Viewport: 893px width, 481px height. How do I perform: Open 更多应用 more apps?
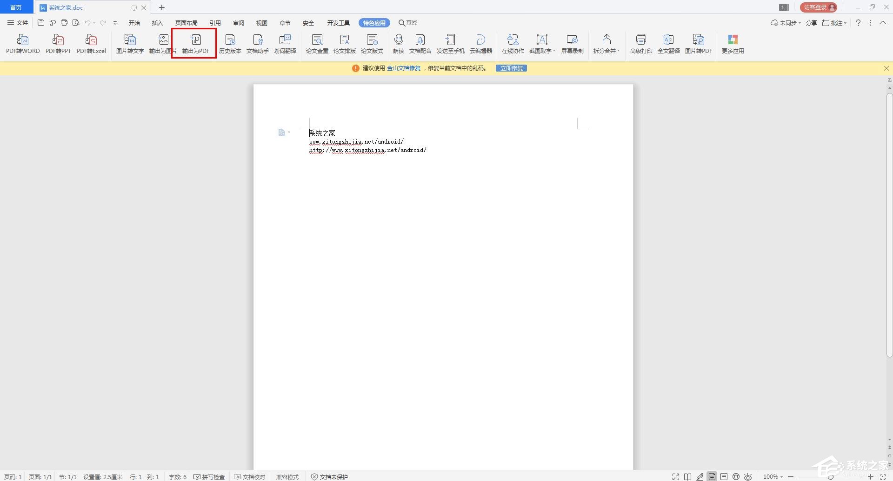[733, 44]
